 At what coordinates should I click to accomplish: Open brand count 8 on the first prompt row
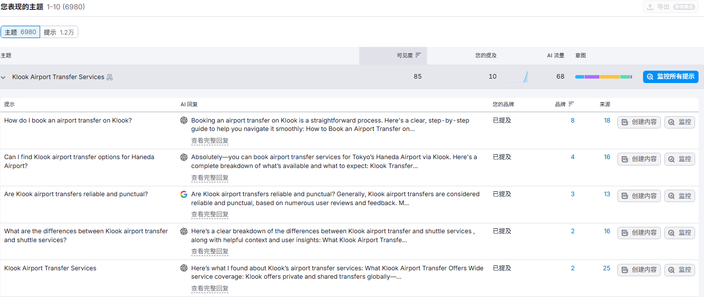[573, 120]
